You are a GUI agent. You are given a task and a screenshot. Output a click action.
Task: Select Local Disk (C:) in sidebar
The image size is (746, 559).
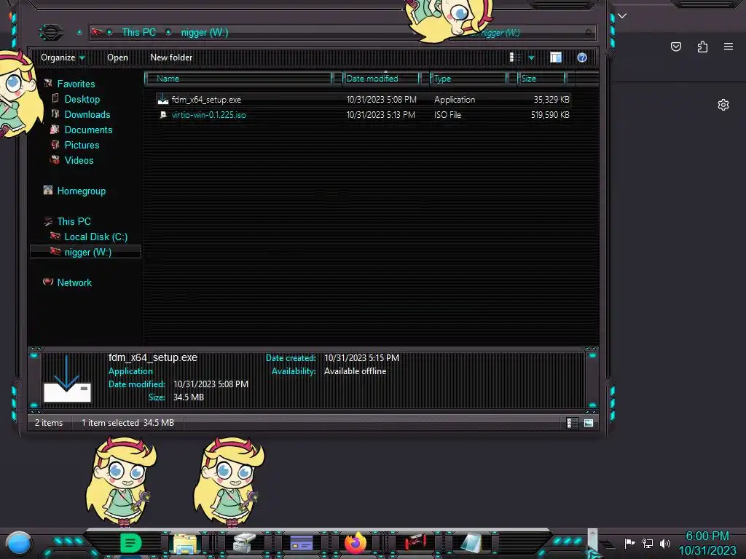coord(96,237)
